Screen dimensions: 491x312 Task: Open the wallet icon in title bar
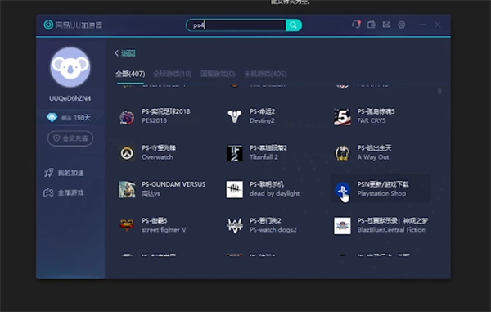pos(372,25)
